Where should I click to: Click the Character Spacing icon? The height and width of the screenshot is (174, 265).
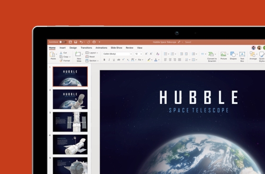pos(132,60)
